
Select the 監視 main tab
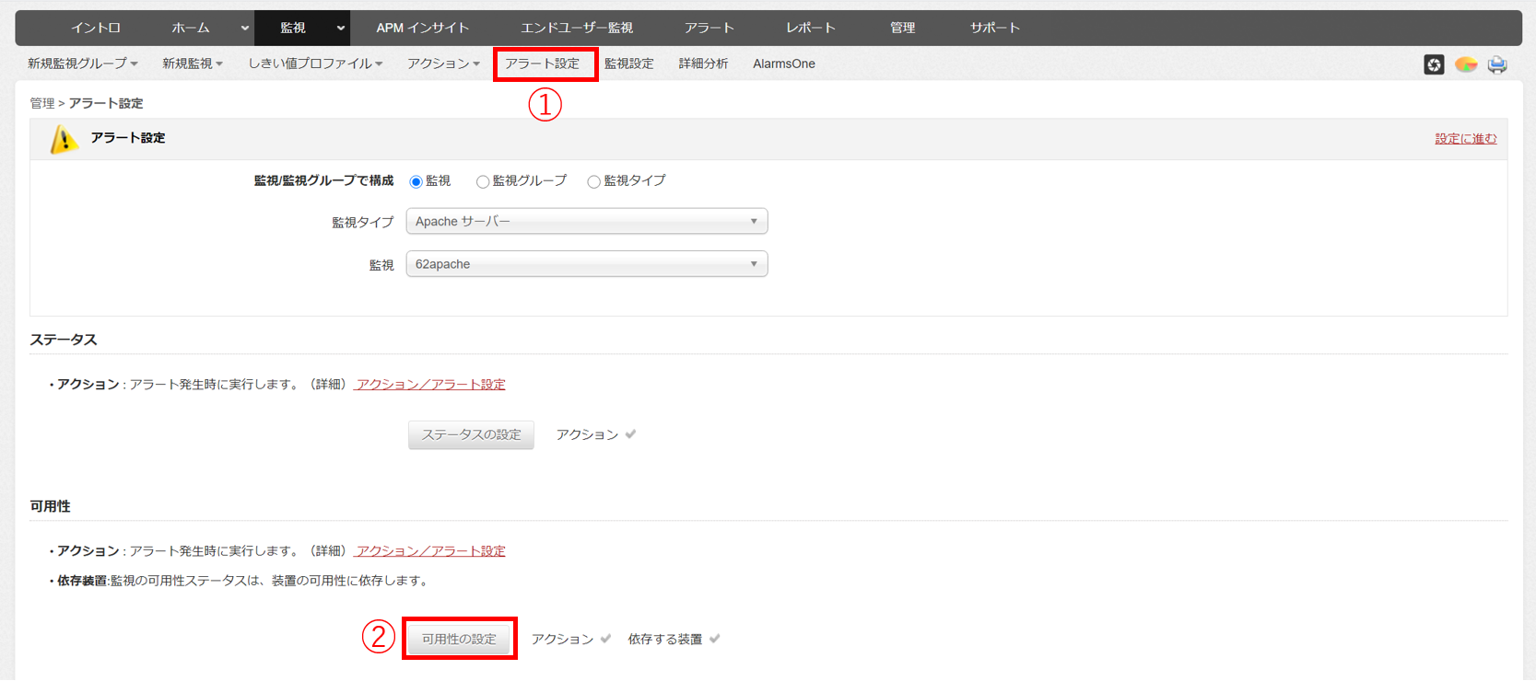click(293, 28)
